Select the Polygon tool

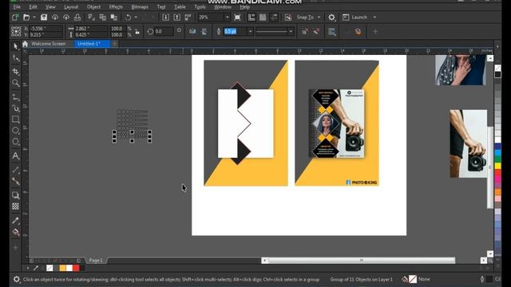tap(15, 142)
